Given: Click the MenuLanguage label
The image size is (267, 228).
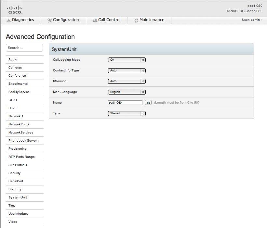Looking at the screenshot, I should click(x=65, y=92).
